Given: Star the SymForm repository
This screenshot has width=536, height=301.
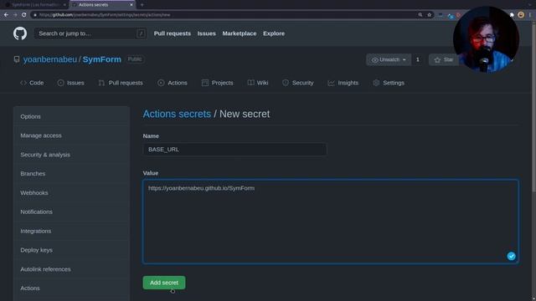Looking at the screenshot, I should 444,59.
